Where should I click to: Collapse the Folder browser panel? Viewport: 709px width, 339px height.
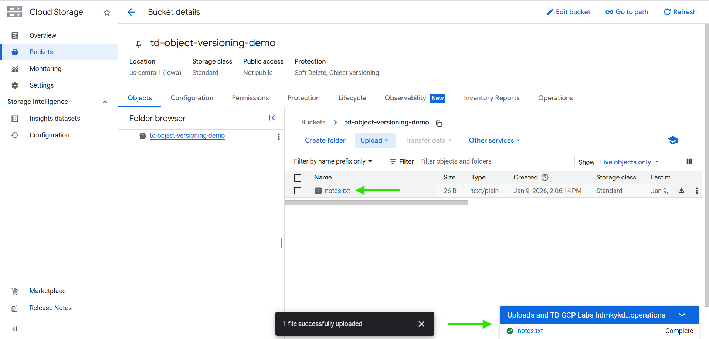272,118
